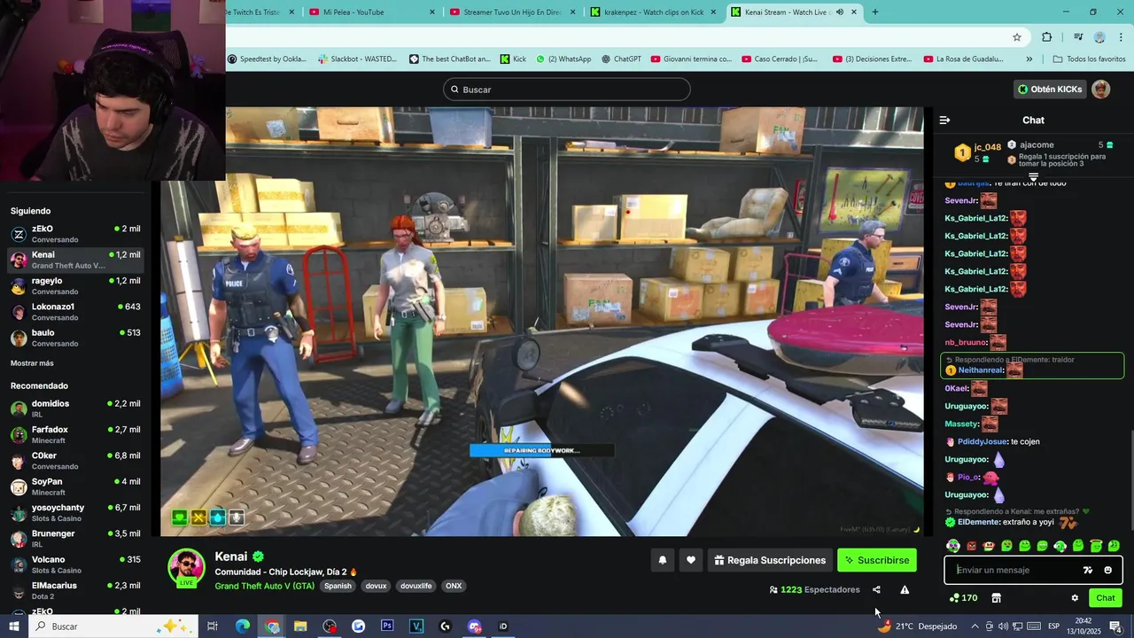The width and height of the screenshot is (1134, 638).
Task: Open Chrome extensions puzzle icon
Action: [x=1047, y=37]
